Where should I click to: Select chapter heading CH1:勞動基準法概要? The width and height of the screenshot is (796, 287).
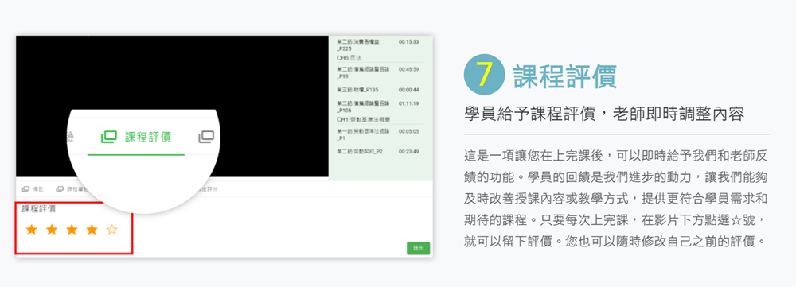[363, 119]
